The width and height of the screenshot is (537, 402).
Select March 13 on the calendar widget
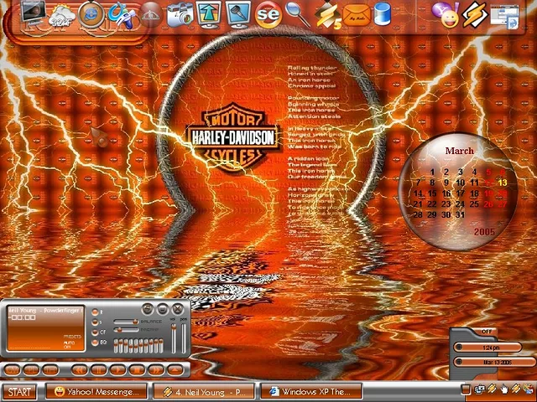[x=503, y=183]
